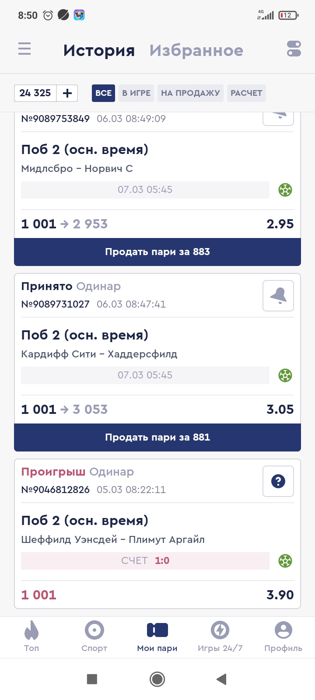Apply the РАСЧЕТ filter
Viewport: 315px width, 700px height.
(x=246, y=93)
